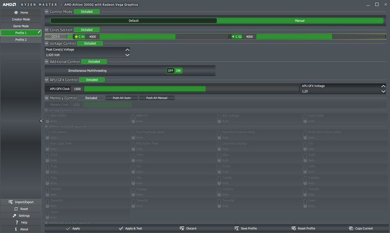Click the APU GFX Clock slider
The width and height of the screenshot is (390, 233).
(192, 89)
